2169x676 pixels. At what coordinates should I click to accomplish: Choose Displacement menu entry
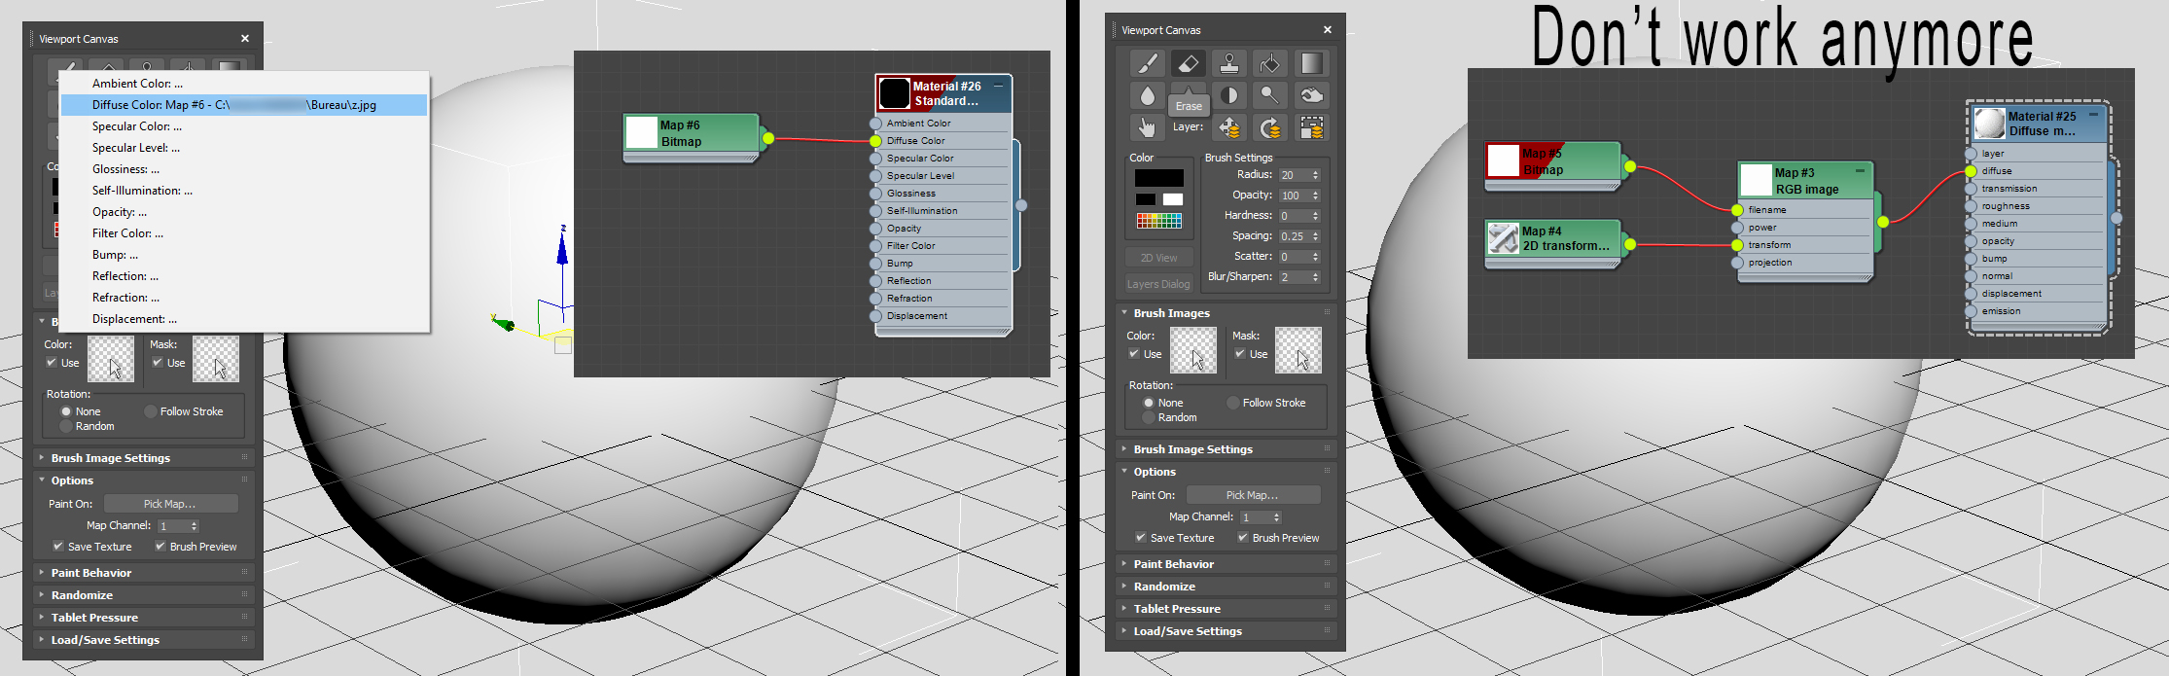(244, 319)
